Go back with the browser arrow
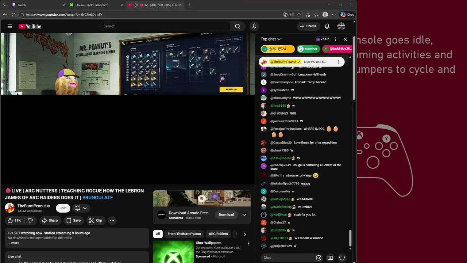467x263 pixels. coord(5,15)
